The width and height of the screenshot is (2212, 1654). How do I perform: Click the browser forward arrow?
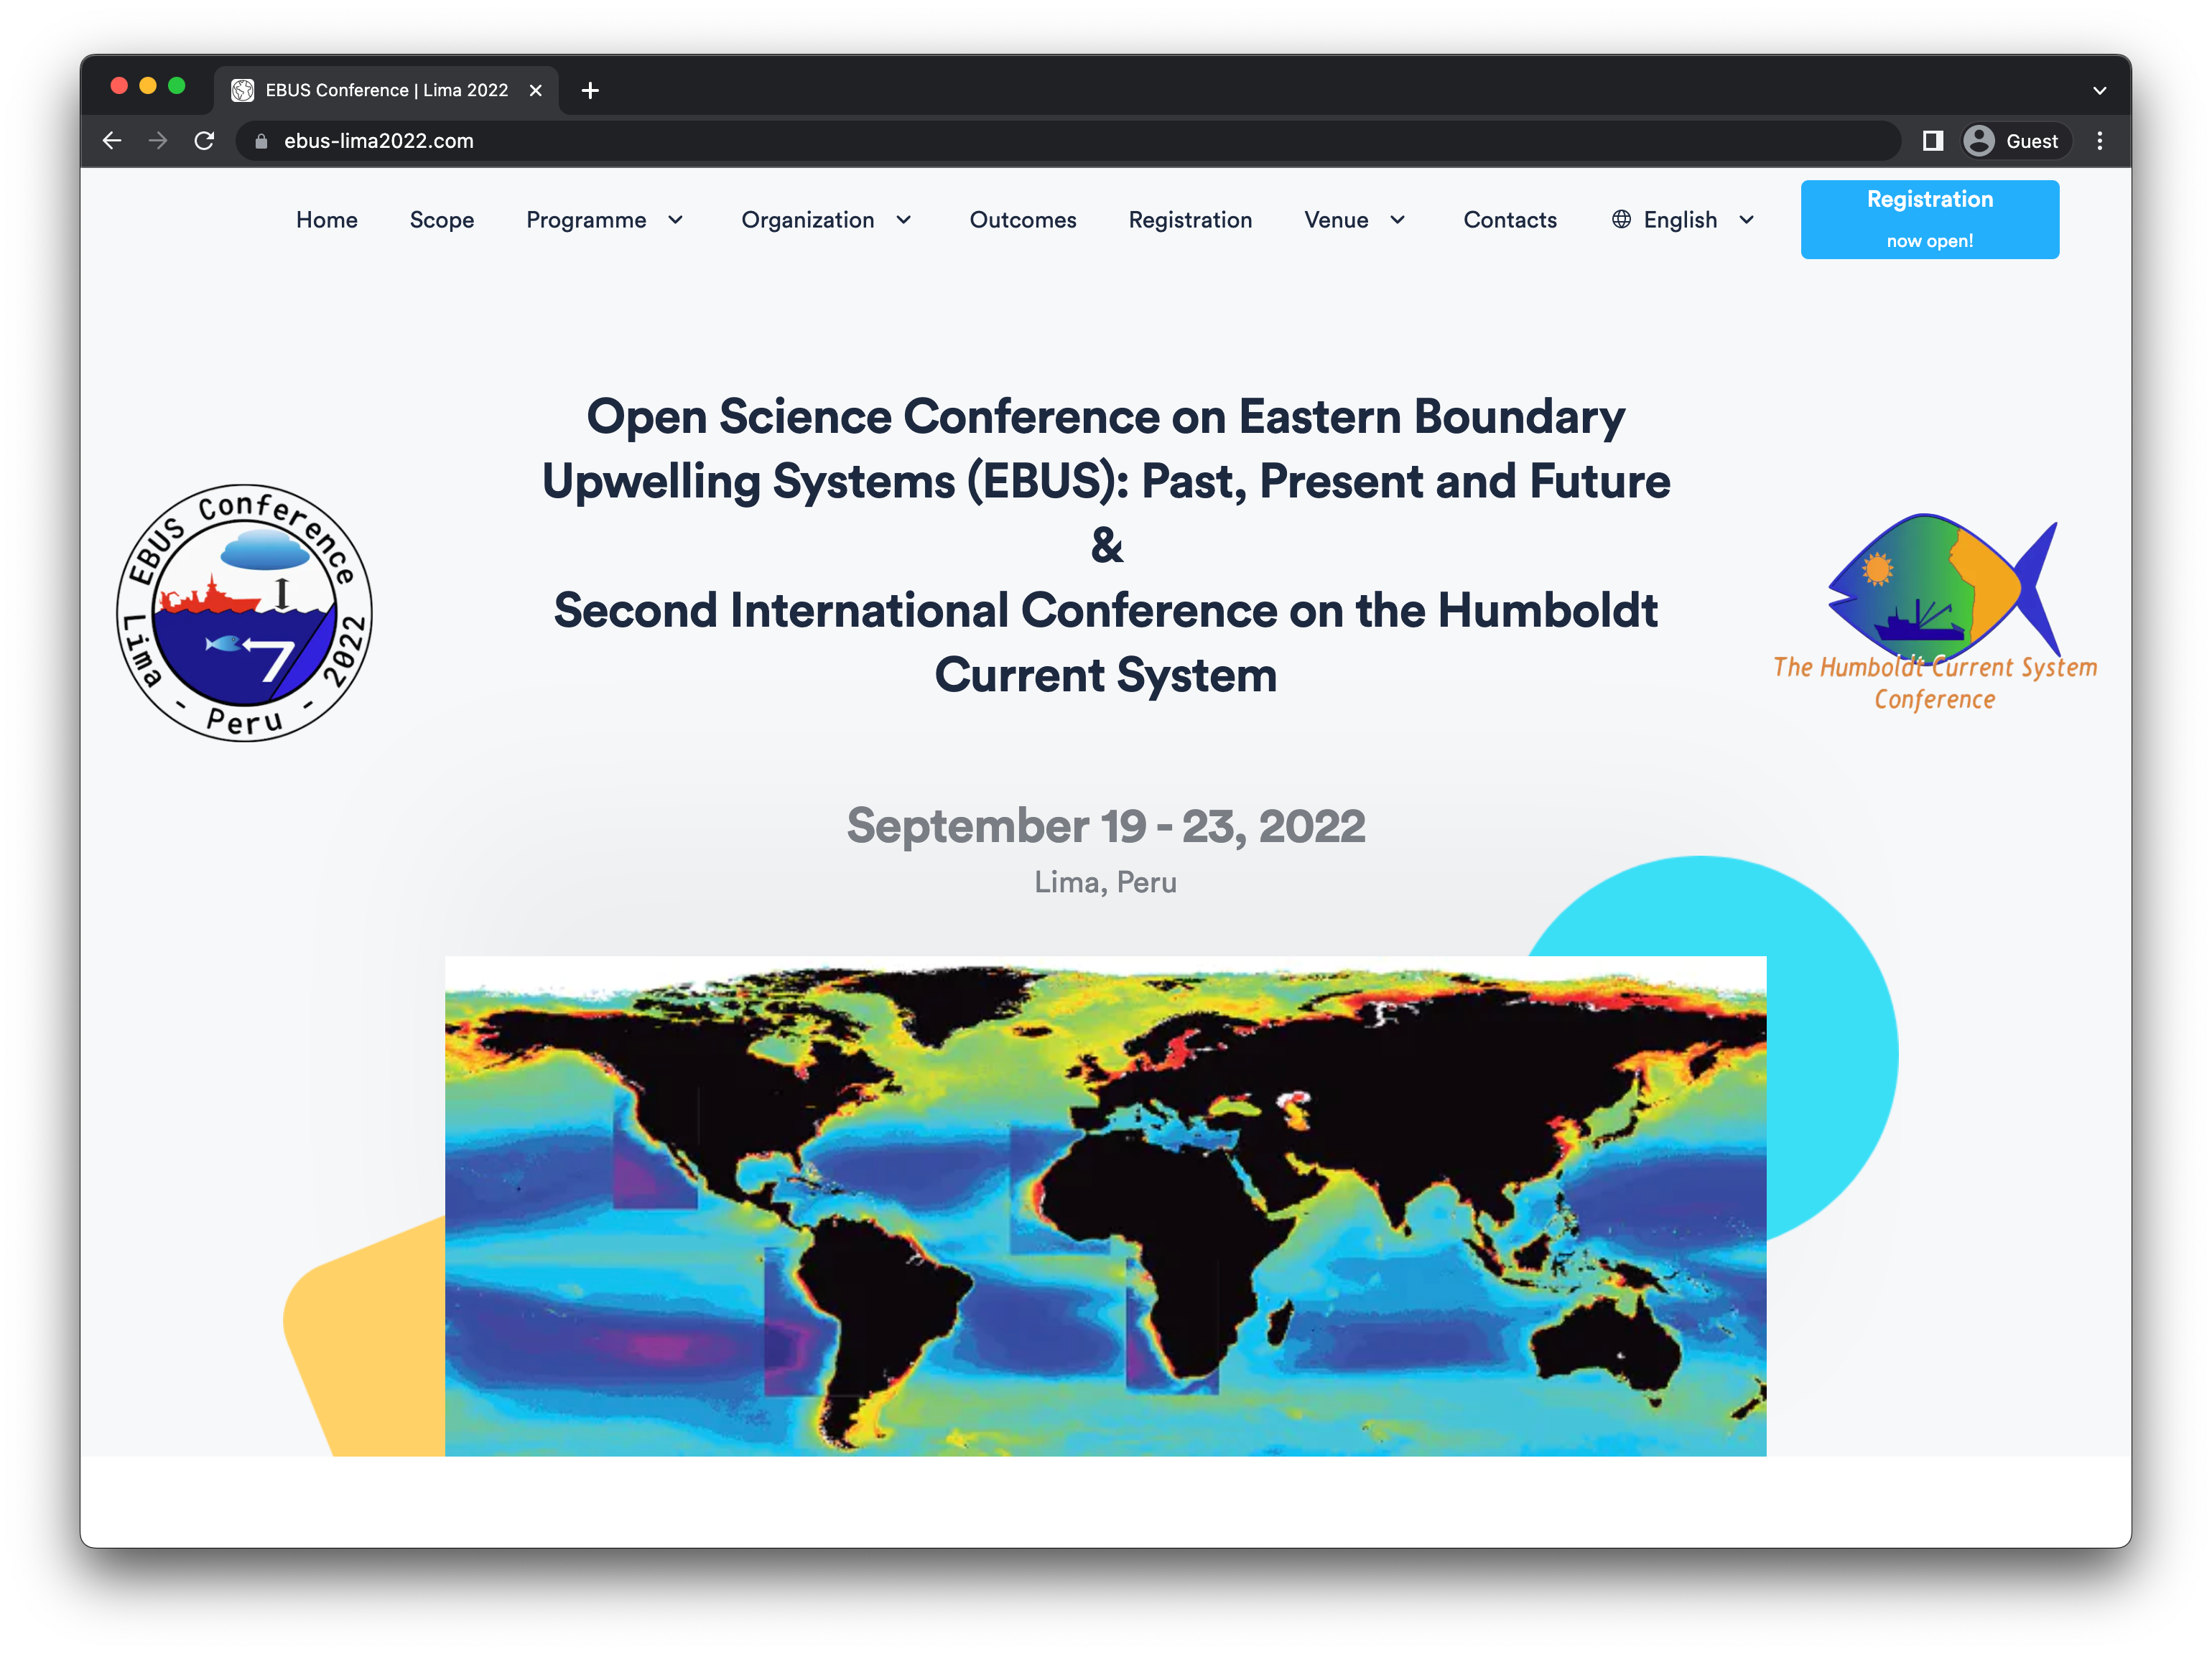pos(158,141)
